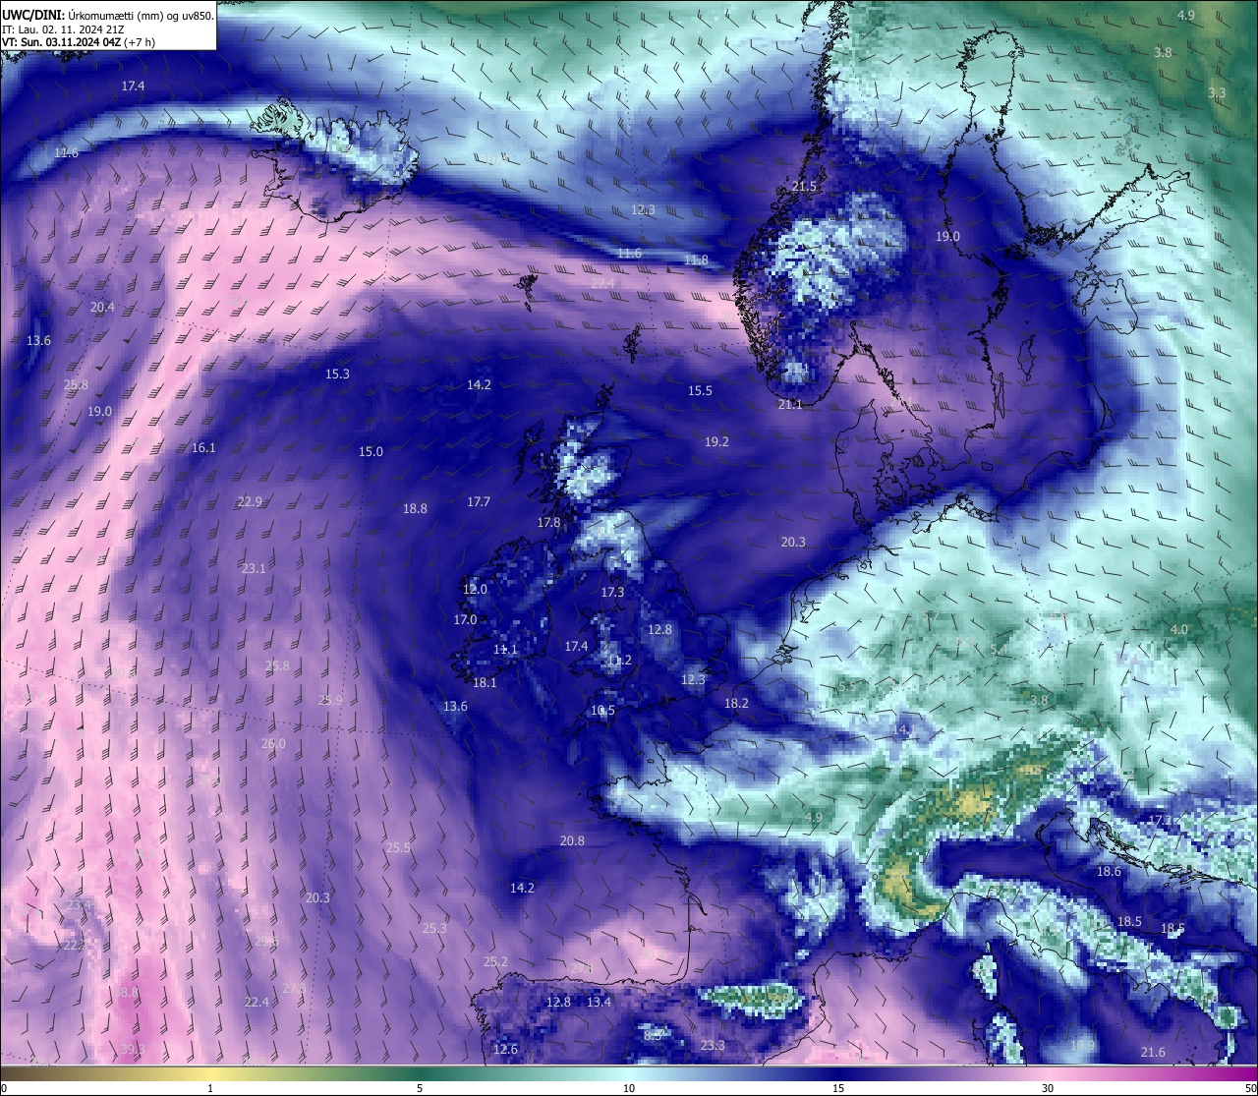Click the map value 3.3

point(1217,92)
